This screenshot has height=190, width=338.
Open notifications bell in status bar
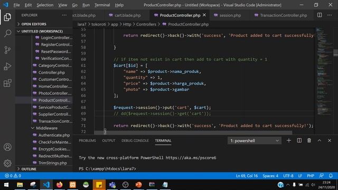tap(331, 176)
